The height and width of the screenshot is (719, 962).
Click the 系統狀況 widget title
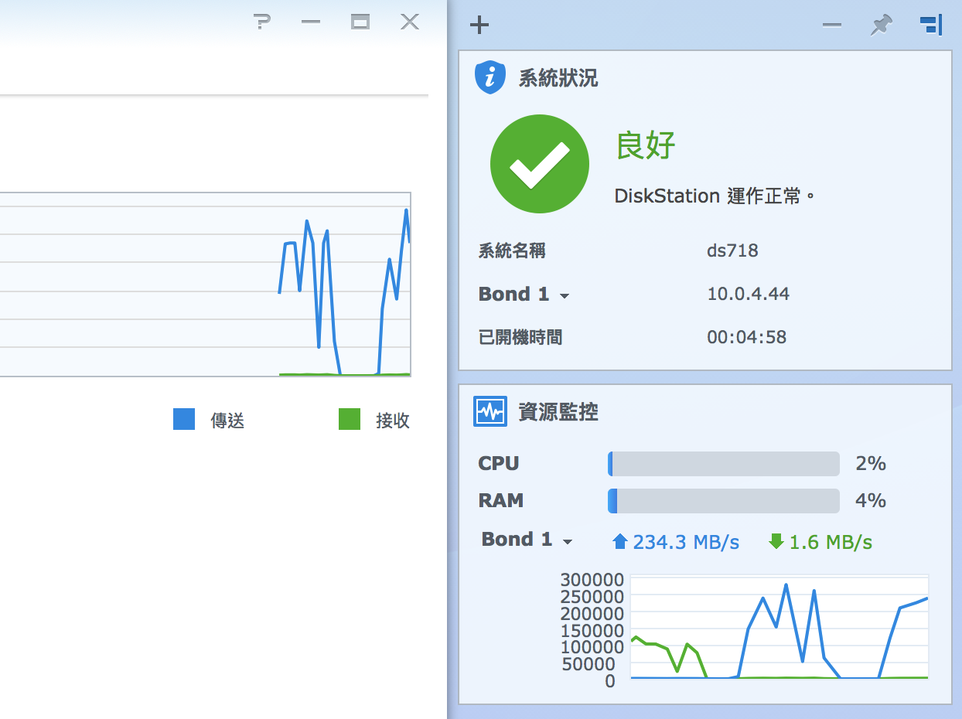[x=558, y=78]
